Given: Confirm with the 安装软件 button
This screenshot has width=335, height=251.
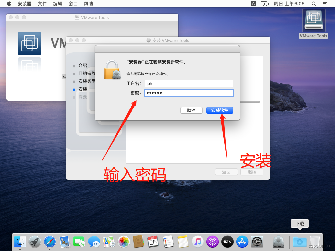Looking at the screenshot, I should coord(220,110).
